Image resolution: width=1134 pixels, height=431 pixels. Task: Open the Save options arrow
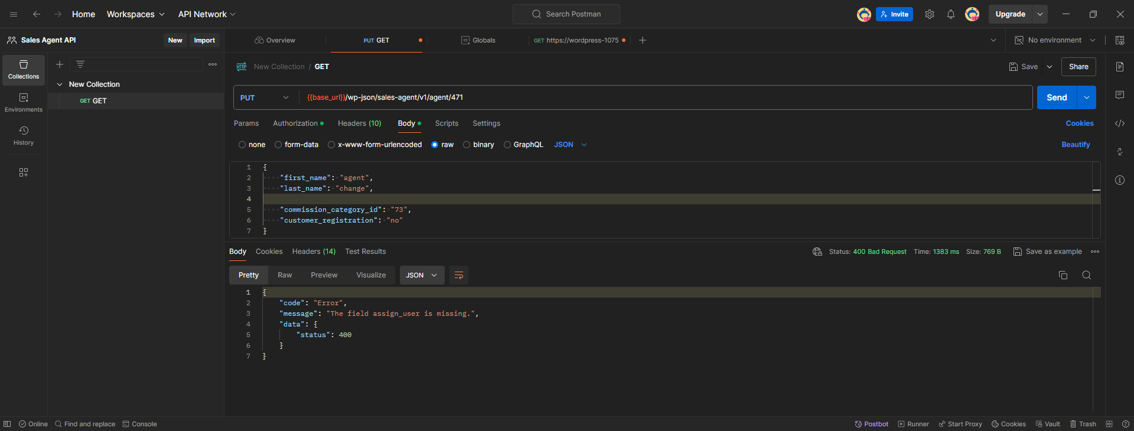[x=1050, y=67]
